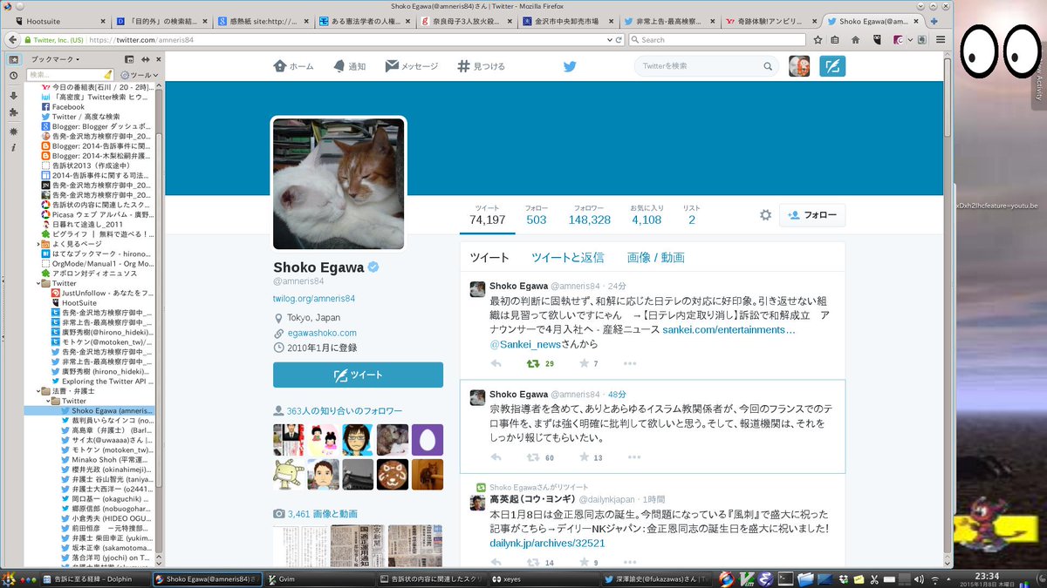
Task: Open the history clock icon in sidebar strip
Action: [13, 76]
